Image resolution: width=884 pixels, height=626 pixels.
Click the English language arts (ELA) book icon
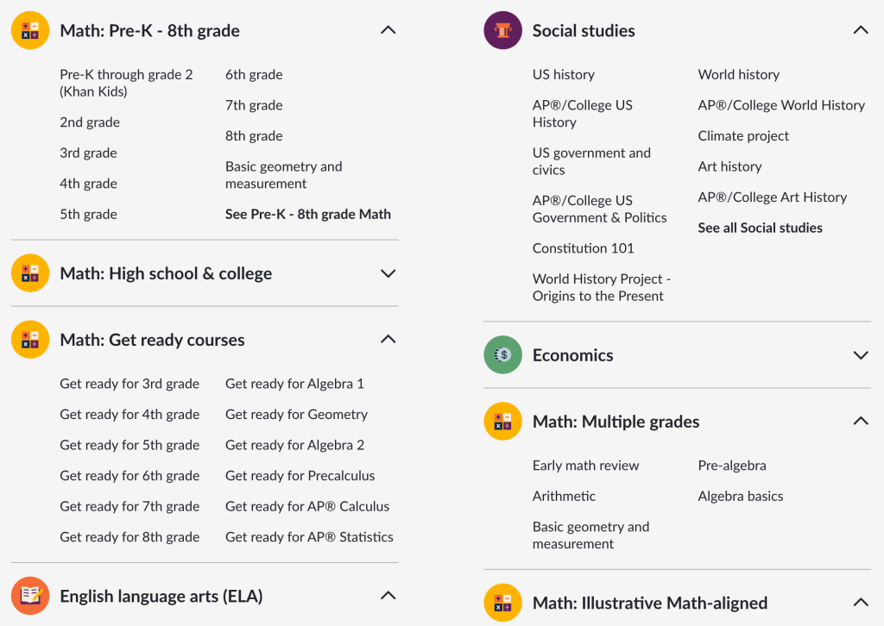point(28,595)
